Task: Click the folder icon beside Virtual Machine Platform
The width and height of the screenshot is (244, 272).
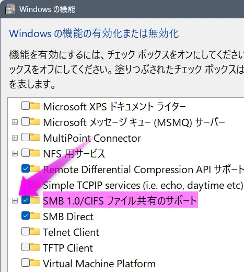Action: click(35, 263)
